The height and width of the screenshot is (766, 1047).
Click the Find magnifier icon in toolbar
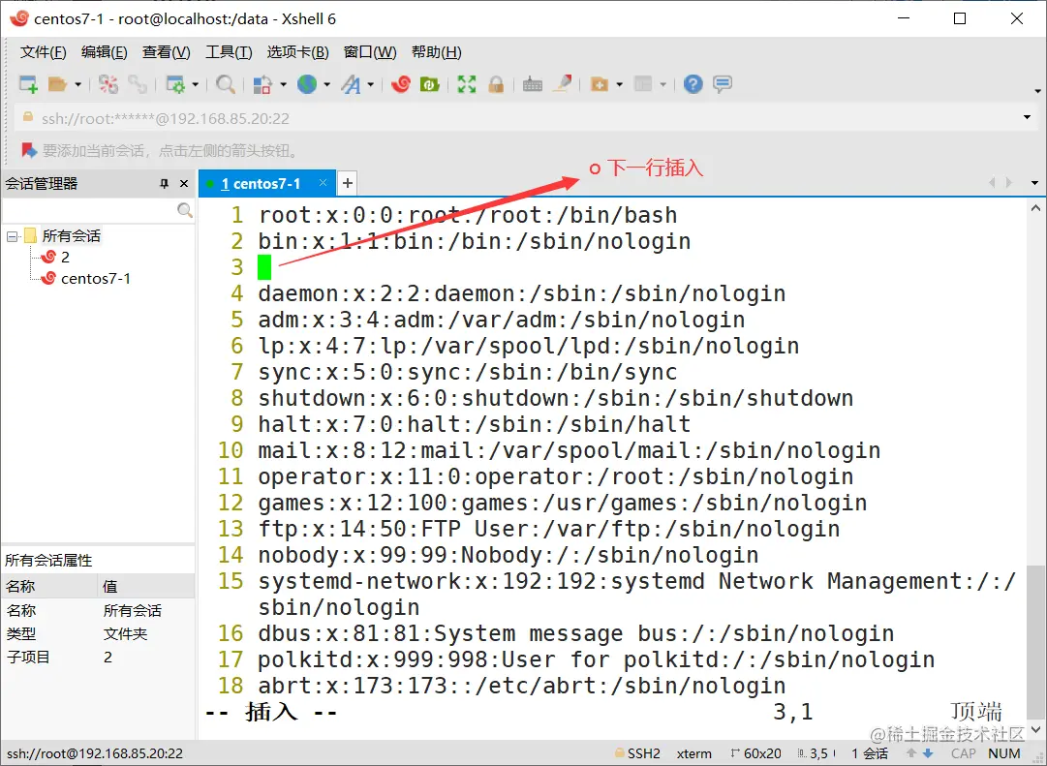click(x=226, y=84)
